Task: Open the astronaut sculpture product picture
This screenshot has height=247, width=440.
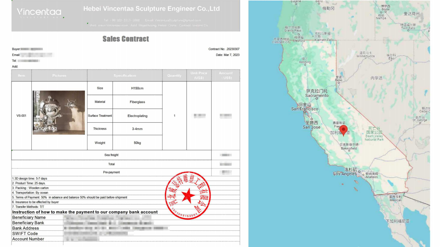Action: click(x=59, y=112)
